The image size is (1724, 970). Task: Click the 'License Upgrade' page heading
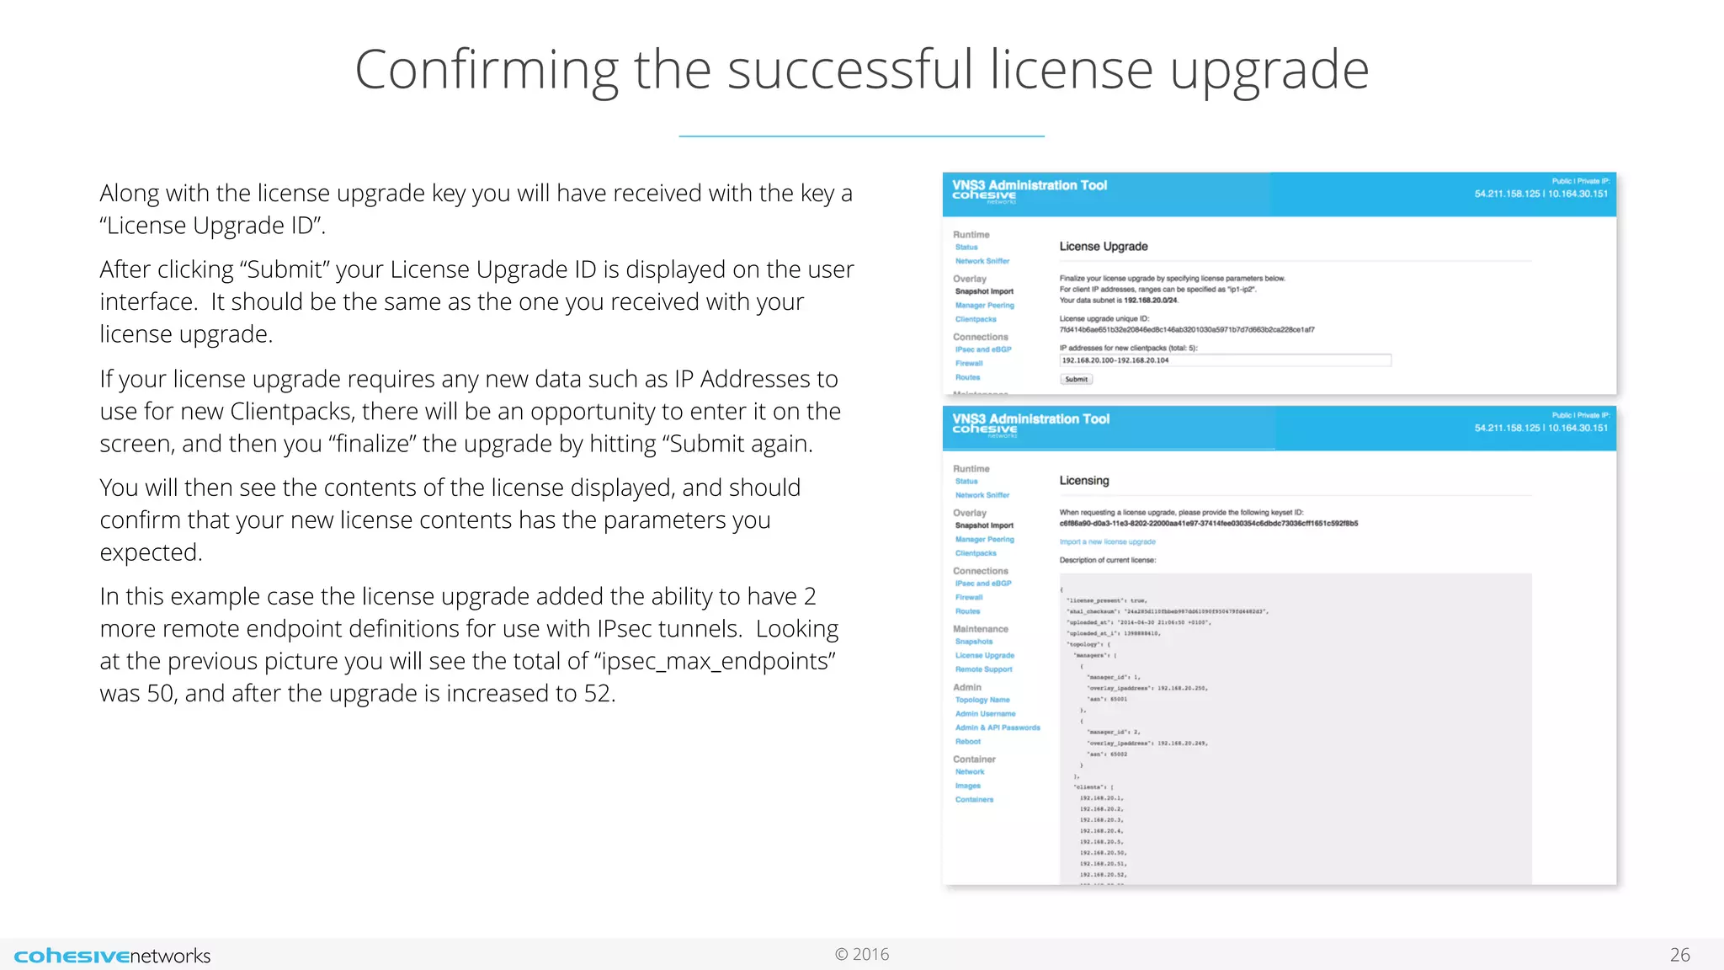(1103, 247)
